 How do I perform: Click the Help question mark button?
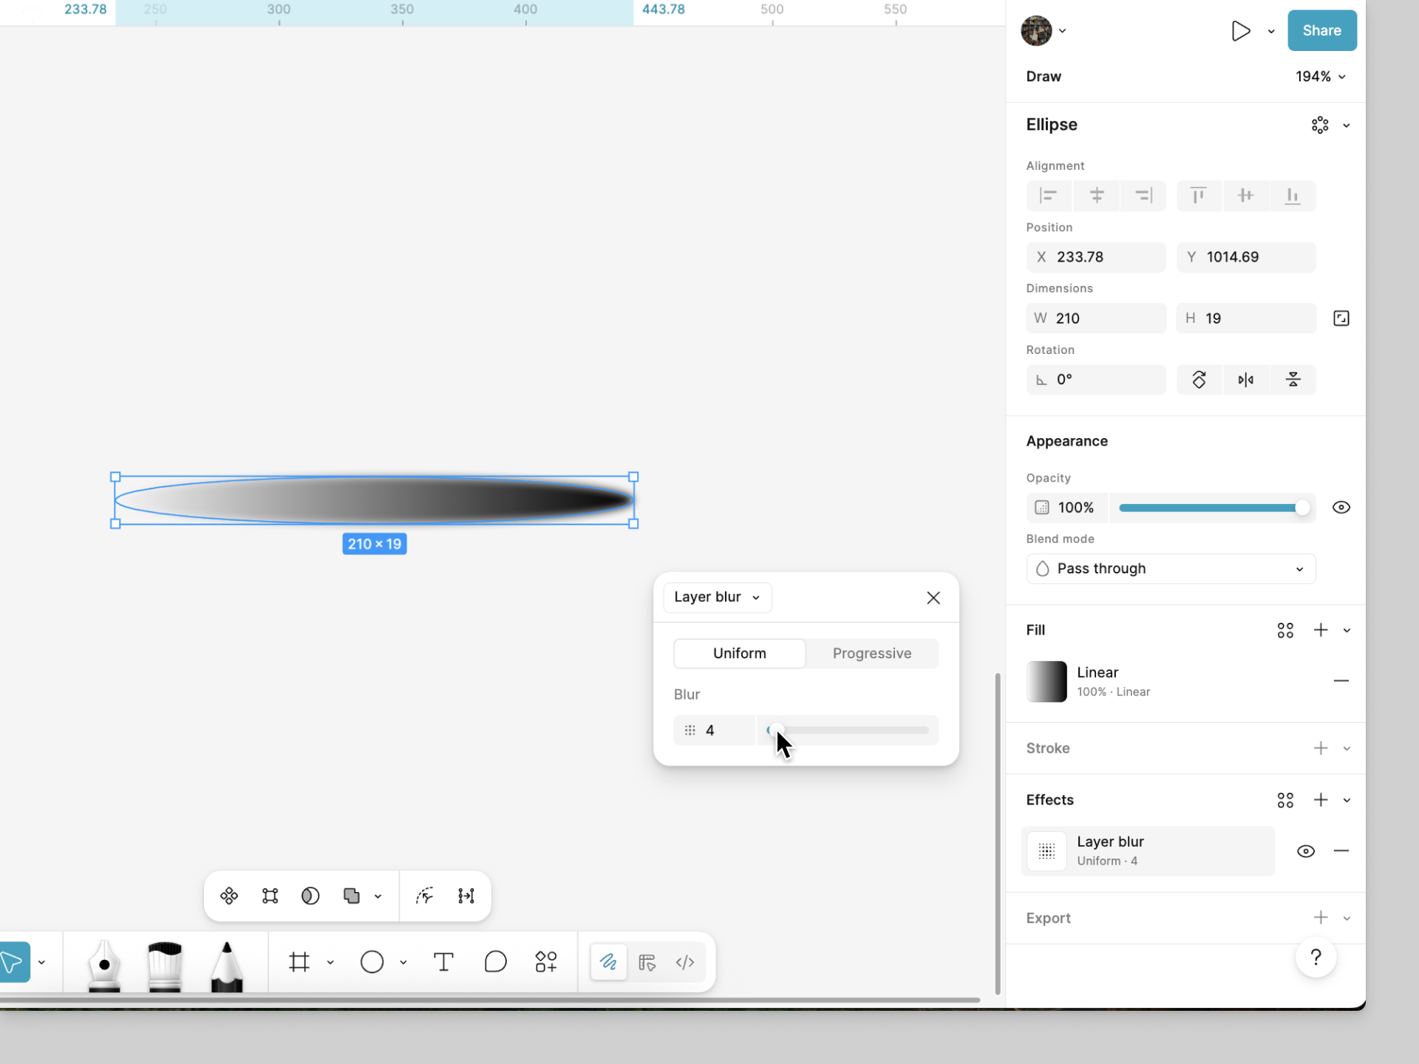pyautogui.click(x=1316, y=958)
